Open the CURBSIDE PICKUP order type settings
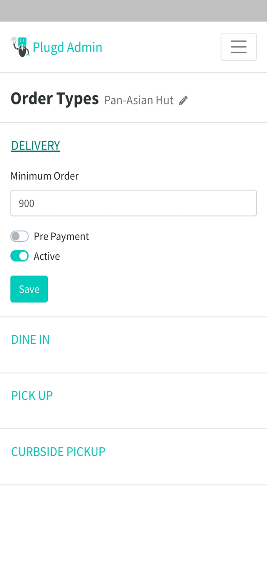 point(58,451)
